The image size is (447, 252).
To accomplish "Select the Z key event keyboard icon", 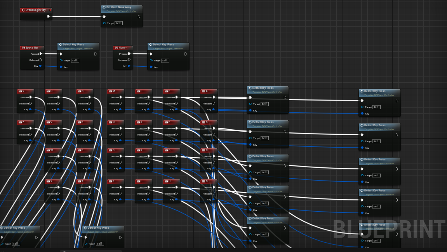I will click(x=20, y=122).
